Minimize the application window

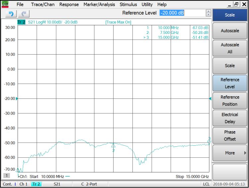[x=229, y=4]
